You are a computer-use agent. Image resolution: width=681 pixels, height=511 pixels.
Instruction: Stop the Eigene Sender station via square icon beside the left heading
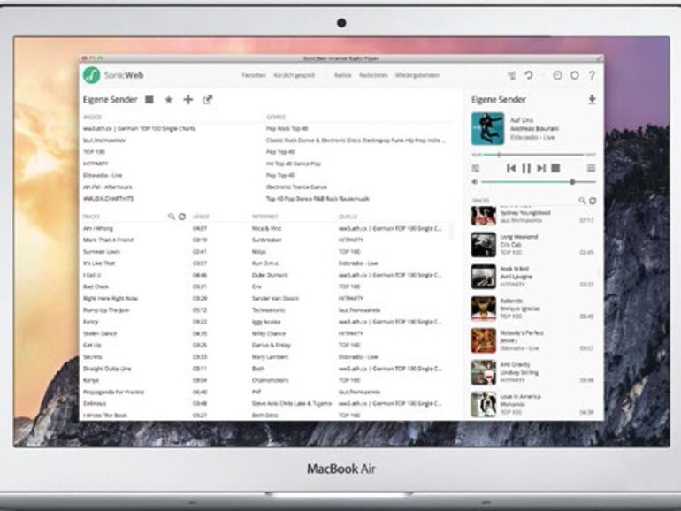[x=149, y=100]
